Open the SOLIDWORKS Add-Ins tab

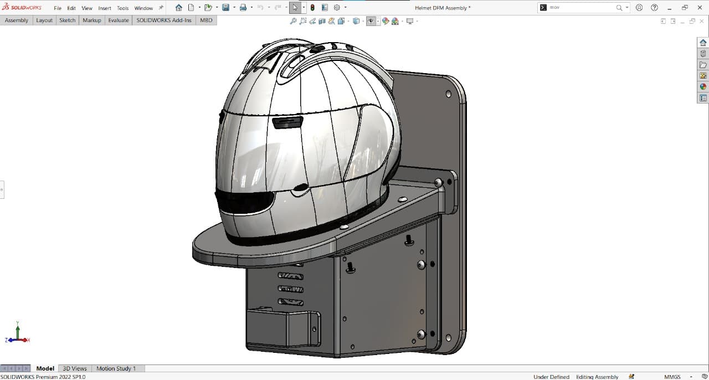coord(164,20)
